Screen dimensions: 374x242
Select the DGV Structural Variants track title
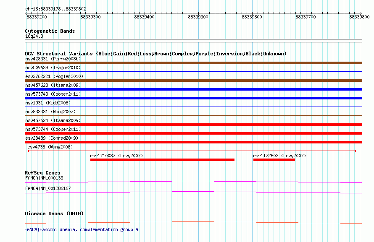[155, 54]
